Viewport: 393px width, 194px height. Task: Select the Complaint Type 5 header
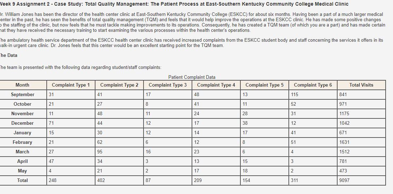click(x=264, y=85)
